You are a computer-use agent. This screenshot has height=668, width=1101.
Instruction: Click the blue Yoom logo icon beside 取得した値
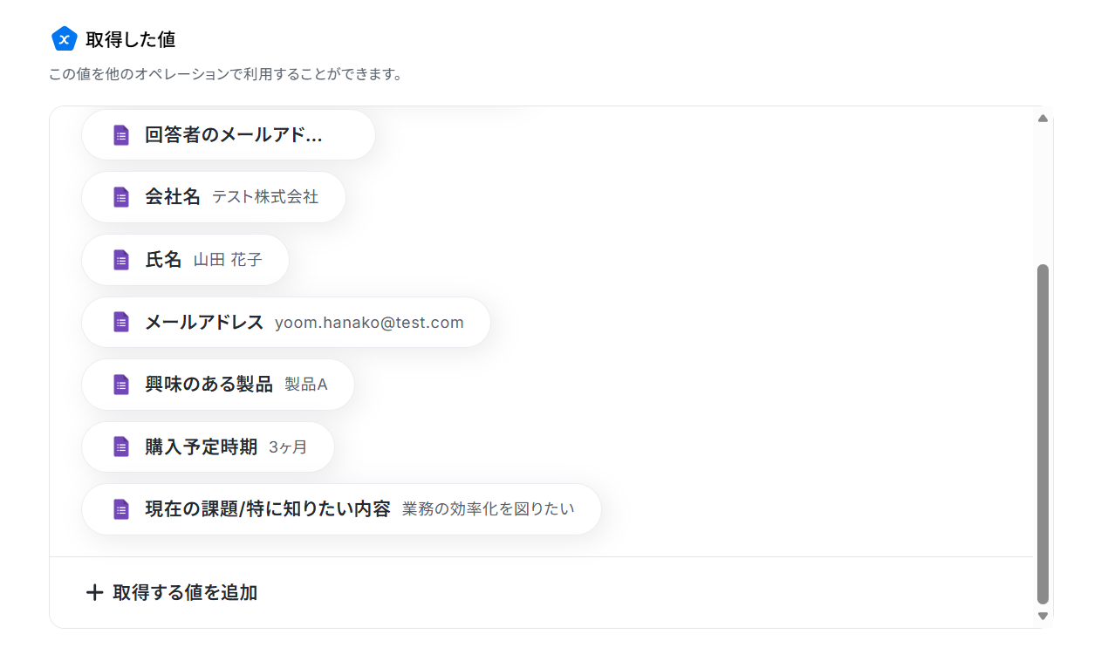coord(65,39)
